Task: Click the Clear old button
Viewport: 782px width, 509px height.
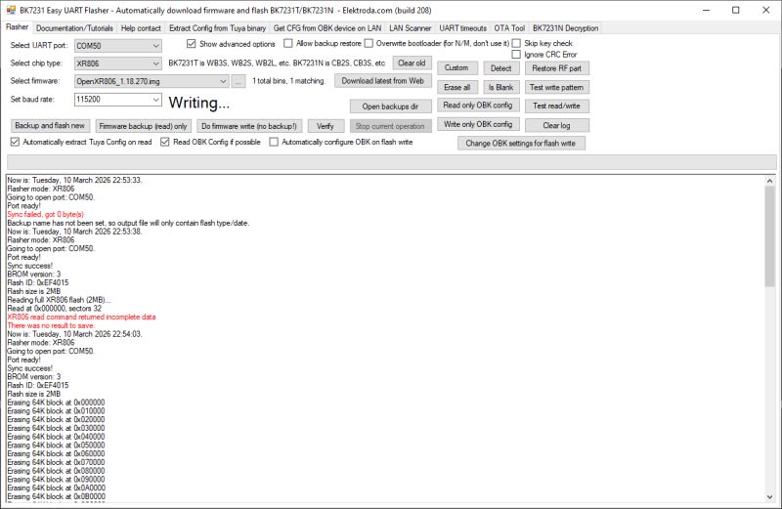Action: click(x=412, y=64)
